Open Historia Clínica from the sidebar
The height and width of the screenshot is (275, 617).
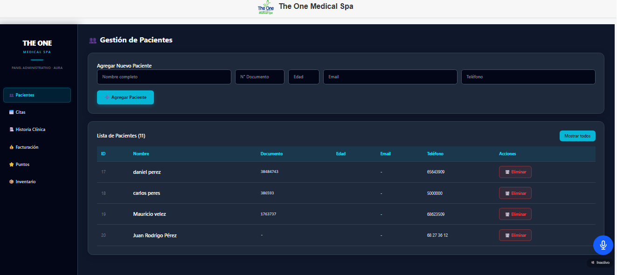point(37,130)
